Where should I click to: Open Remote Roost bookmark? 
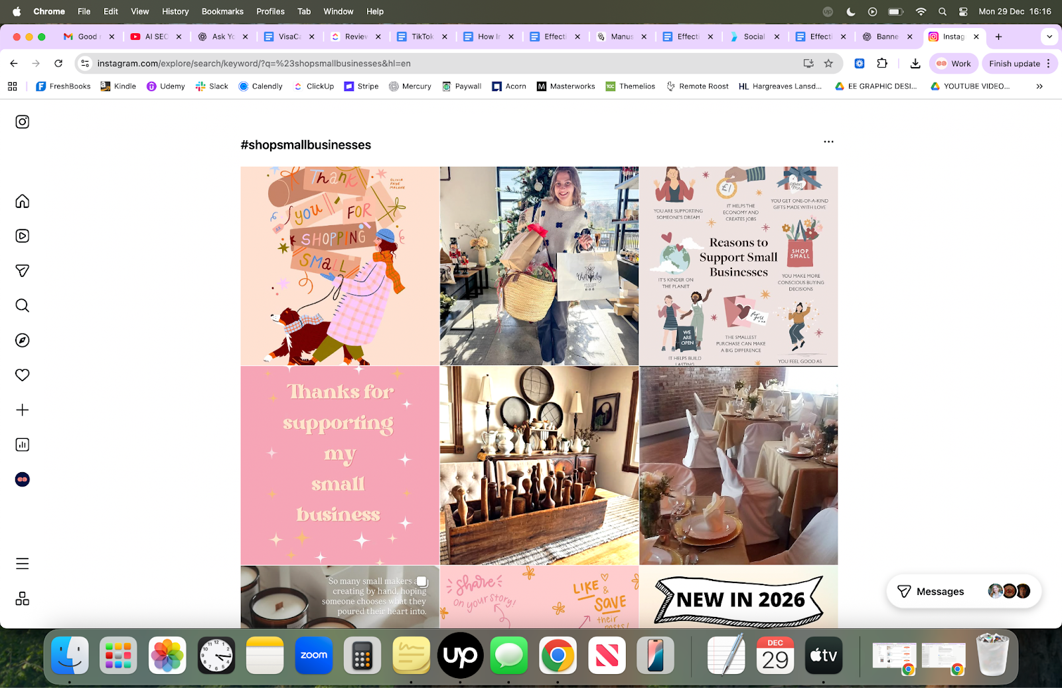tap(698, 86)
